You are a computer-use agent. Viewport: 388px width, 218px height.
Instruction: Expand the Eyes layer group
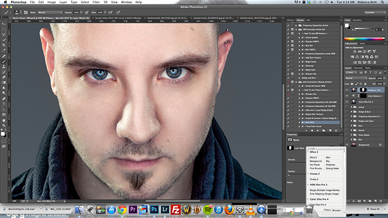click(x=351, y=126)
